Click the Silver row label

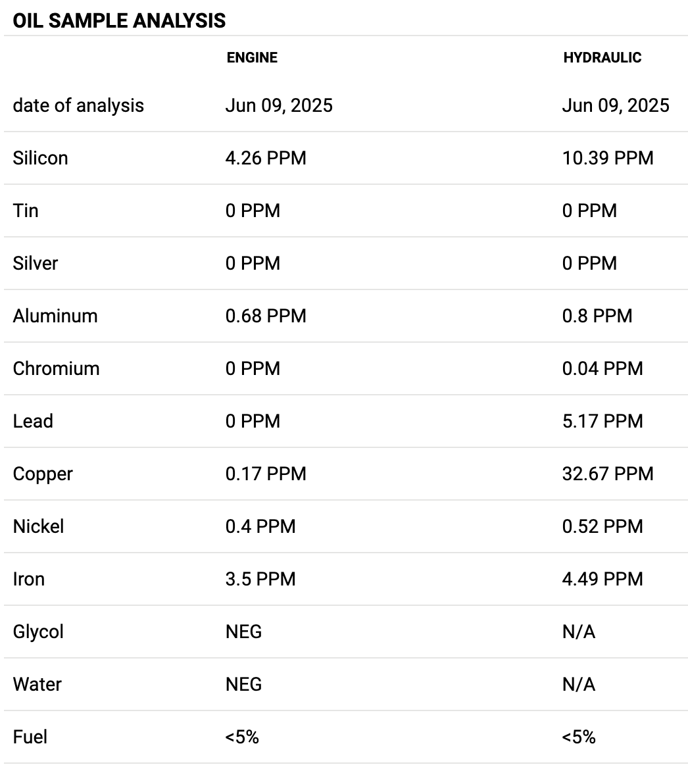[36, 264]
